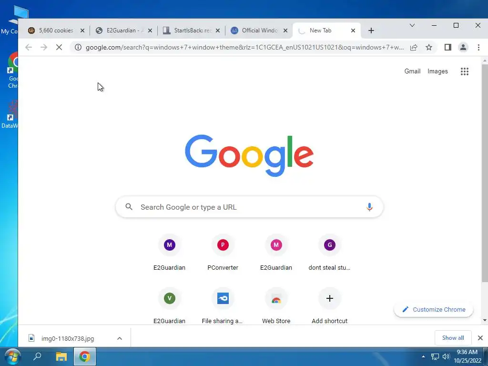
Task: Open Google Images link
Action: pos(437,71)
